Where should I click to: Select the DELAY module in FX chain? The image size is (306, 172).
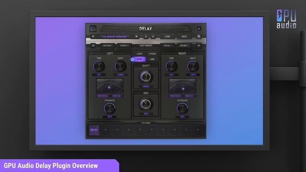94,130
